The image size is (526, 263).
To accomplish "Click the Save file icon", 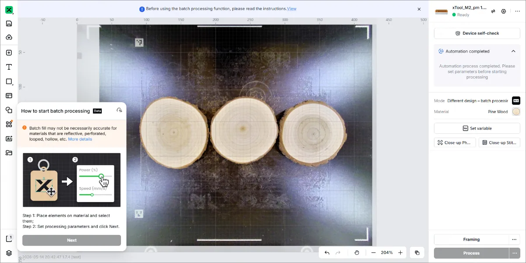I will click(x=9, y=24).
